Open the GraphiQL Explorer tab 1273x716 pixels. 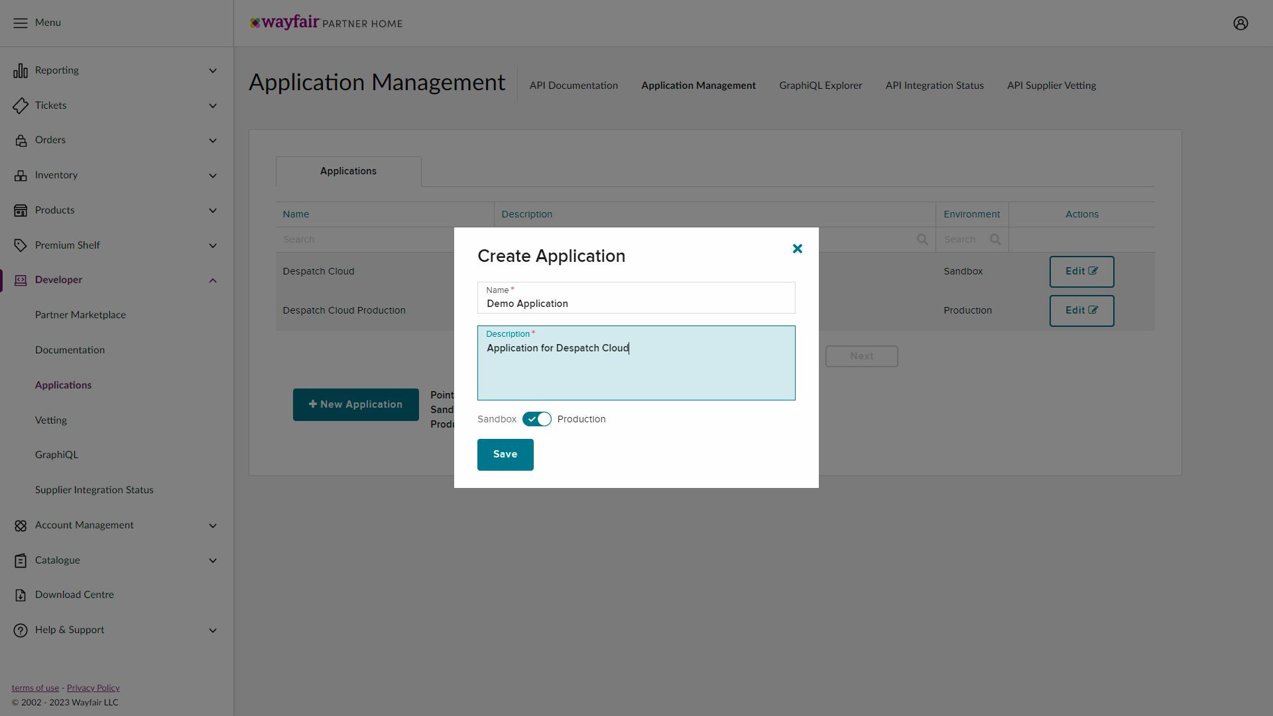click(x=820, y=86)
